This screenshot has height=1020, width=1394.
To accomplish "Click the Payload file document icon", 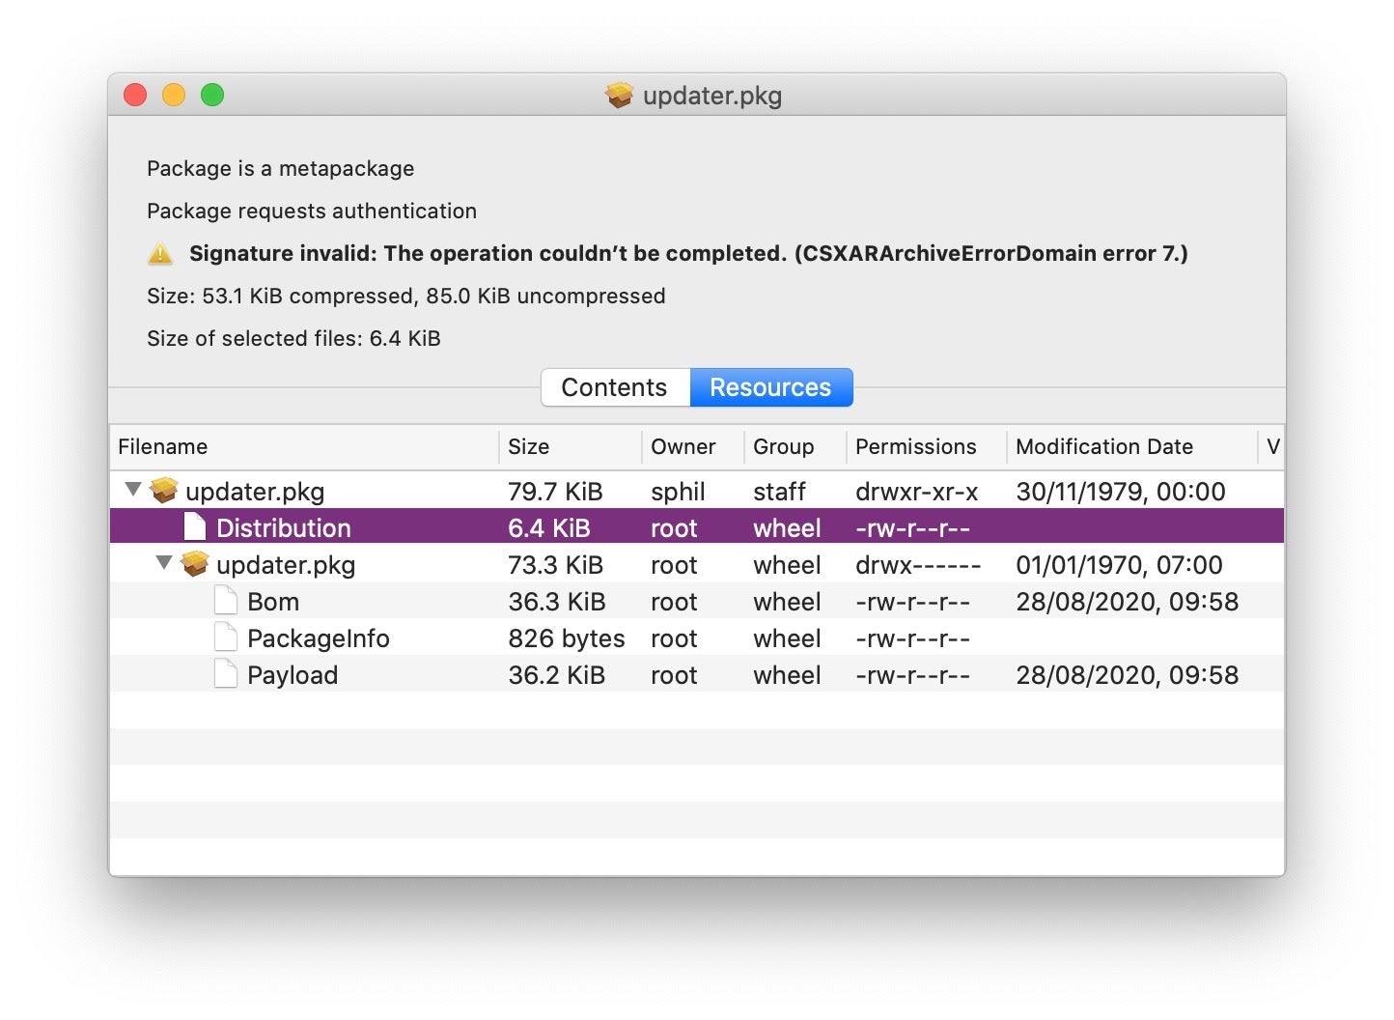I will pos(226,674).
